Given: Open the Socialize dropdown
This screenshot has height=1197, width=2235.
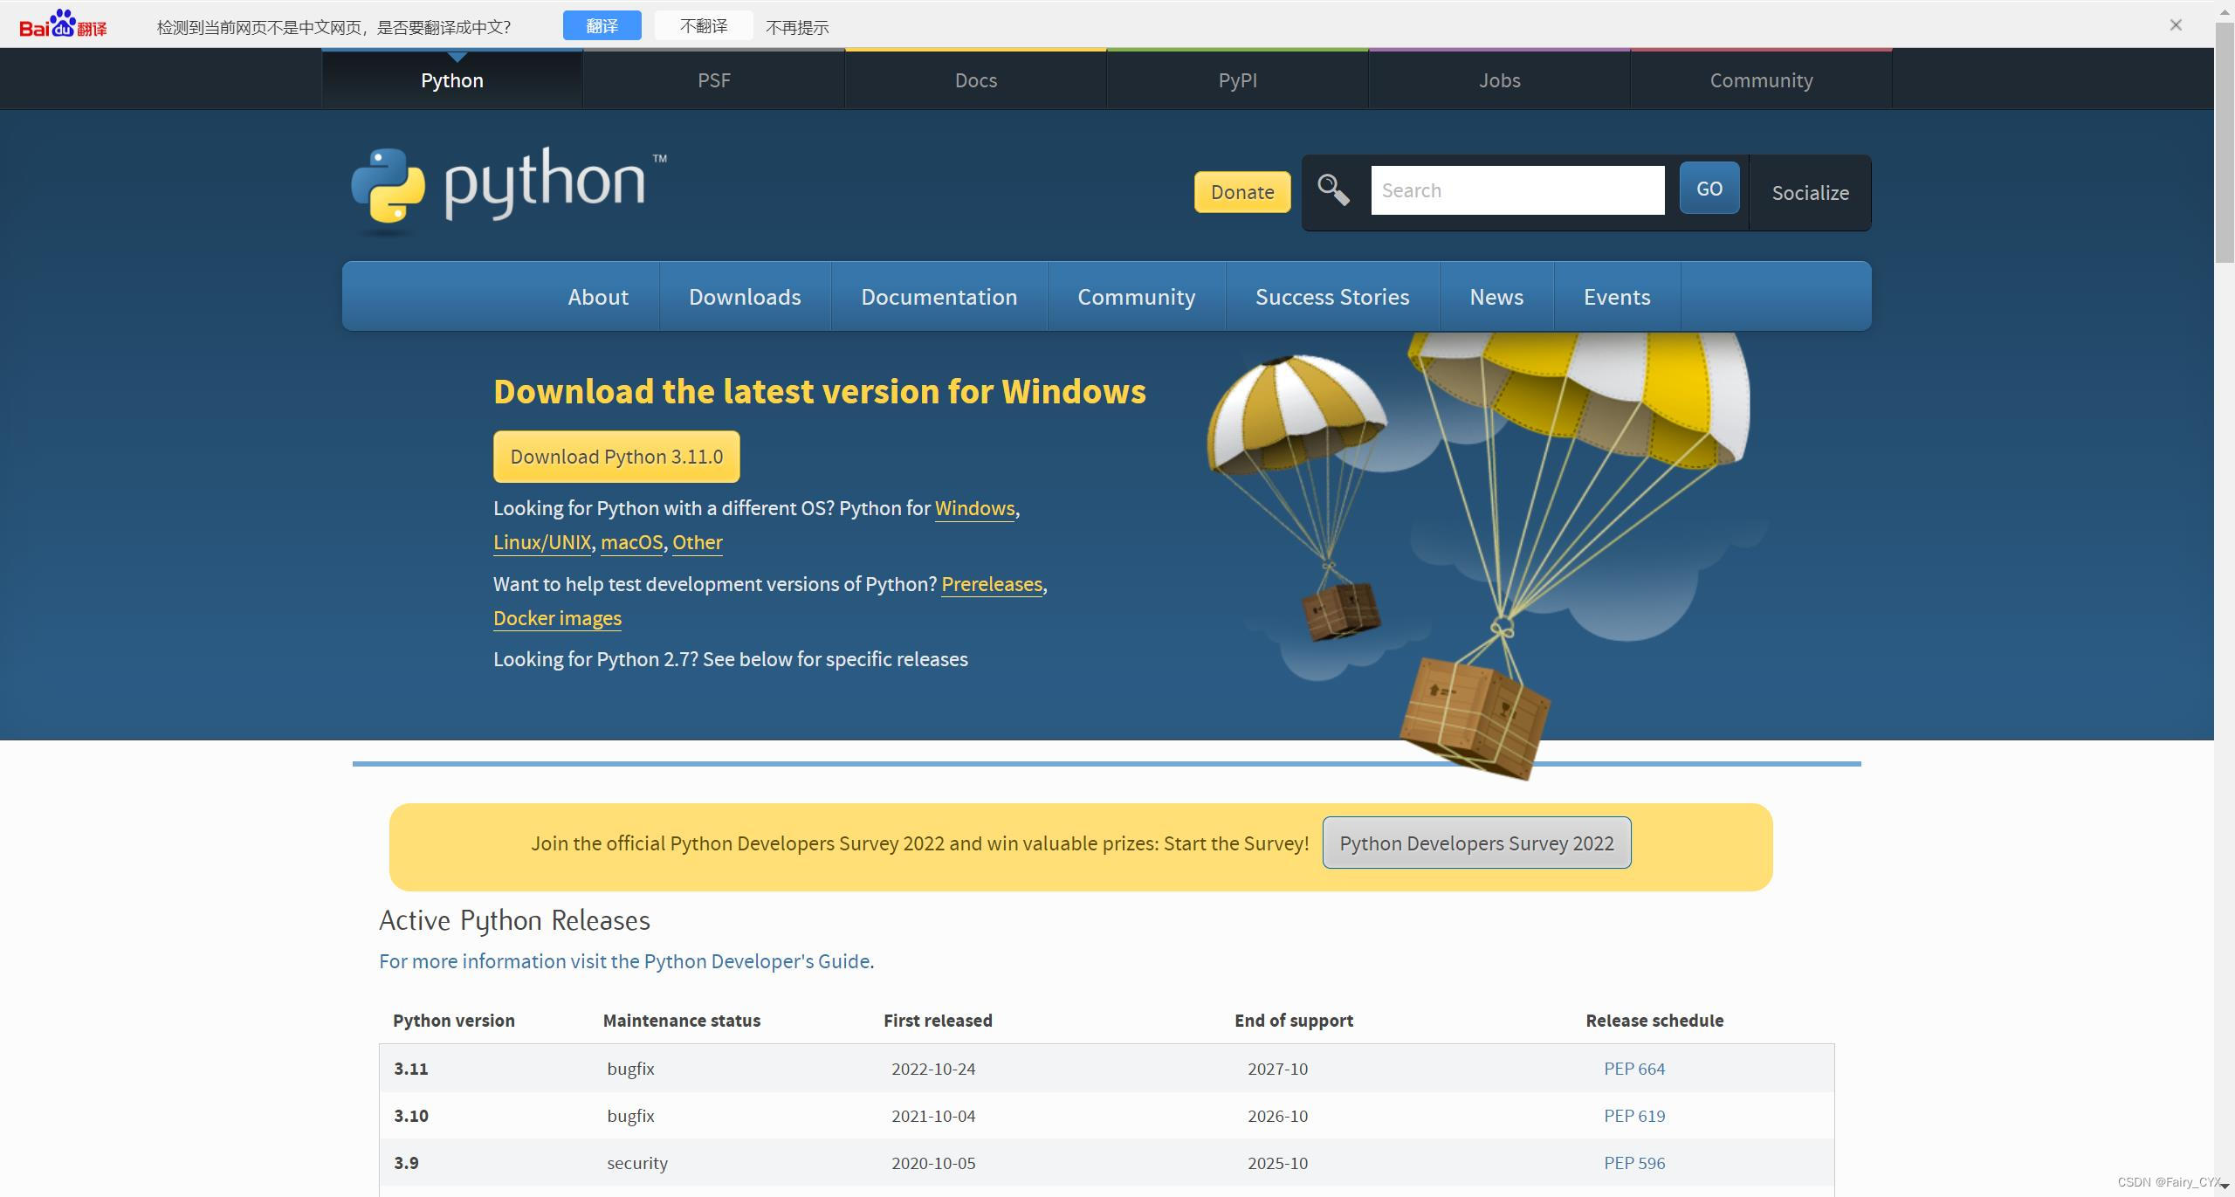Looking at the screenshot, I should [x=1810, y=193].
